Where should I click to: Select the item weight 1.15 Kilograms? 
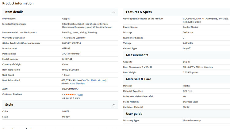point(190,72)
